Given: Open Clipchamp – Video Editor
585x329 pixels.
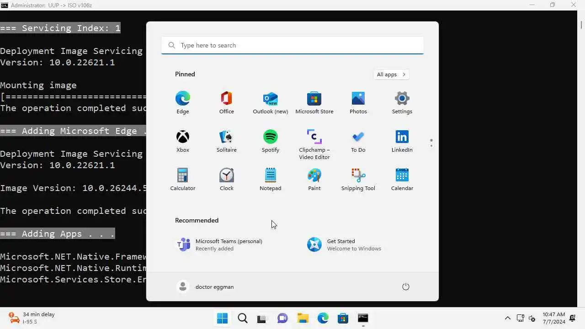Looking at the screenshot, I should click(314, 144).
